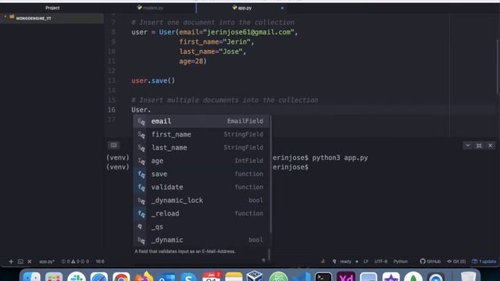Screen dimensions: 500x281
Task: Open Terminal app from the Dock
Action: (323, 277)
